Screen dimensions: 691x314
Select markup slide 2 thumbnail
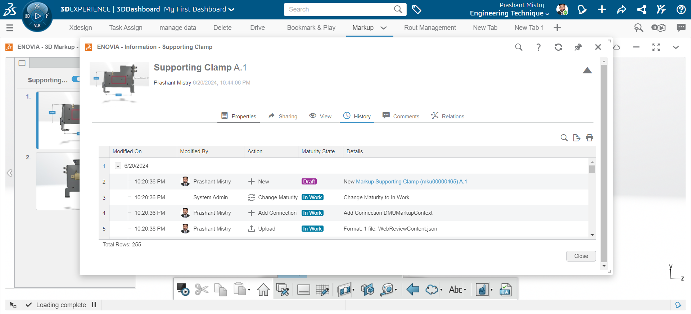[59, 181]
